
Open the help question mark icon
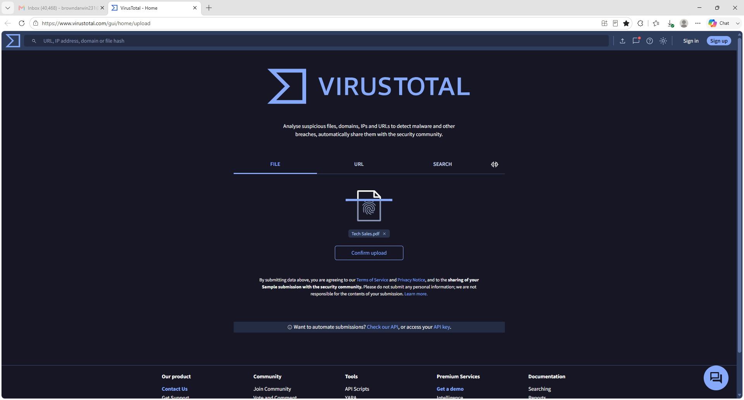[650, 41]
